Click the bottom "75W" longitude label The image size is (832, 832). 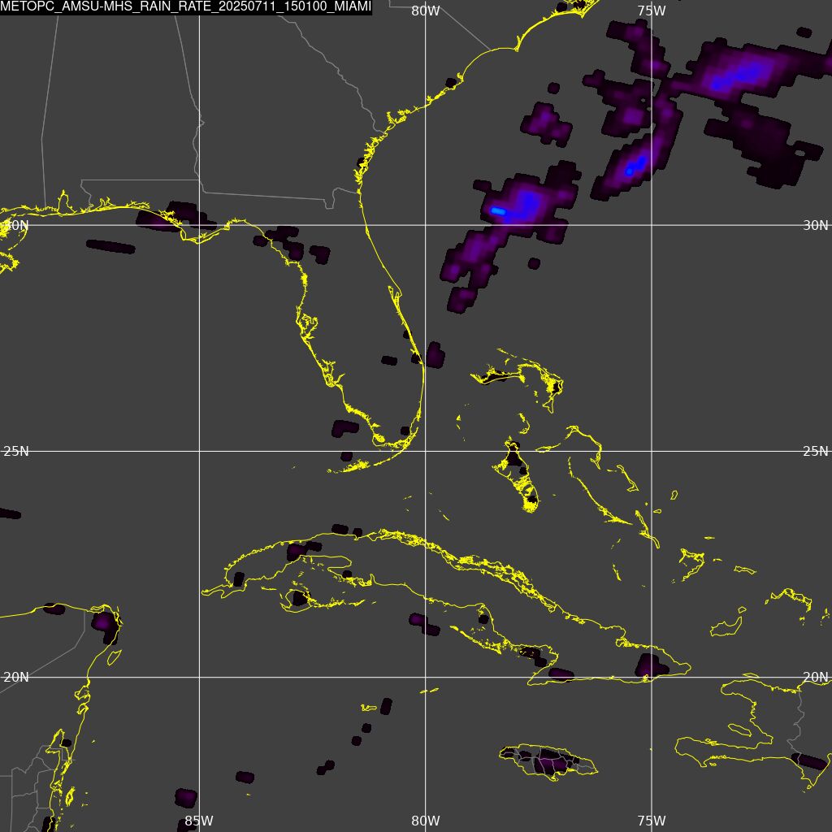(652, 821)
